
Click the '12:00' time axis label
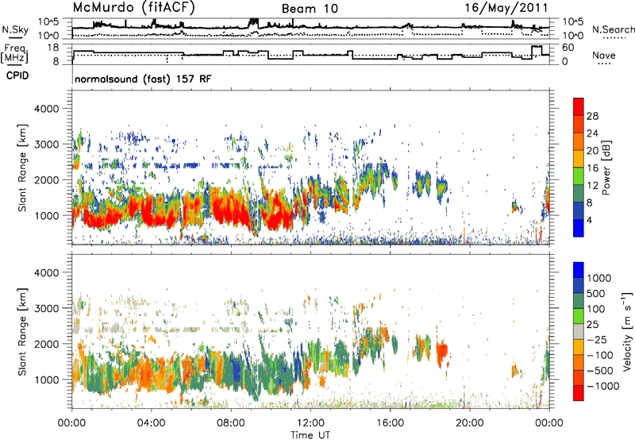coord(310,423)
